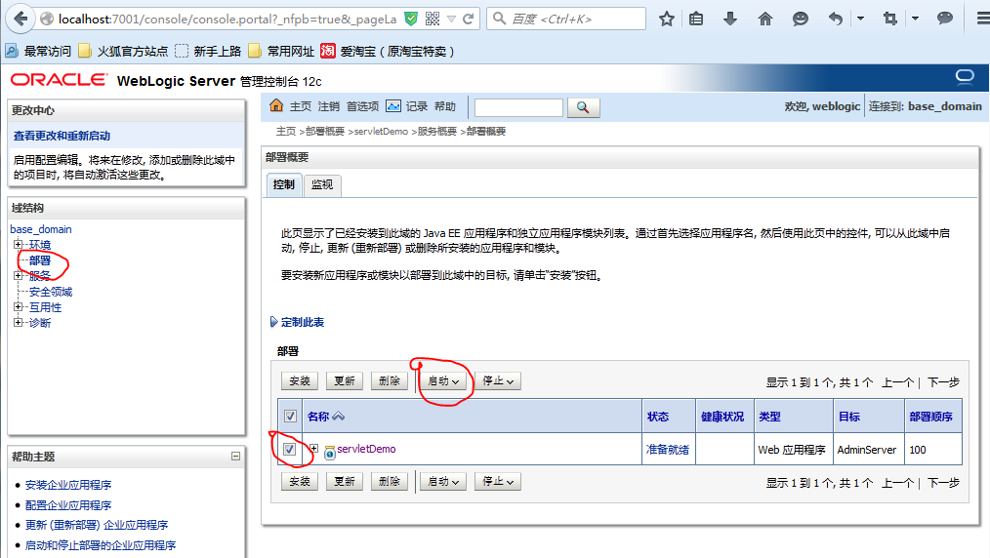Click the undo arrow toolbar icon

click(x=836, y=19)
